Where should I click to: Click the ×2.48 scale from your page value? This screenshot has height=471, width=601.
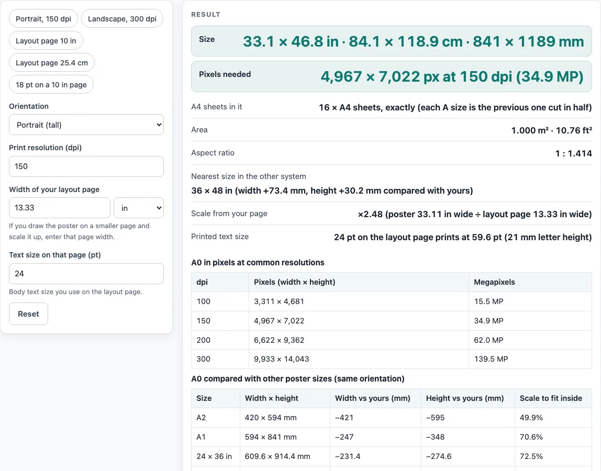click(x=475, y=214)
